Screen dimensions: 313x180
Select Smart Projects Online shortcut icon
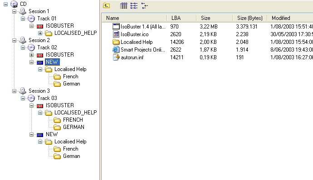(x=116, y=50)
